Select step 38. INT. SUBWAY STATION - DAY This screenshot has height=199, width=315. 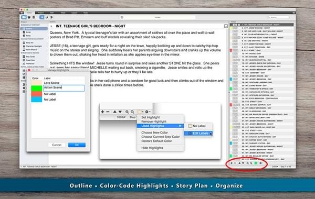point(262,143)
